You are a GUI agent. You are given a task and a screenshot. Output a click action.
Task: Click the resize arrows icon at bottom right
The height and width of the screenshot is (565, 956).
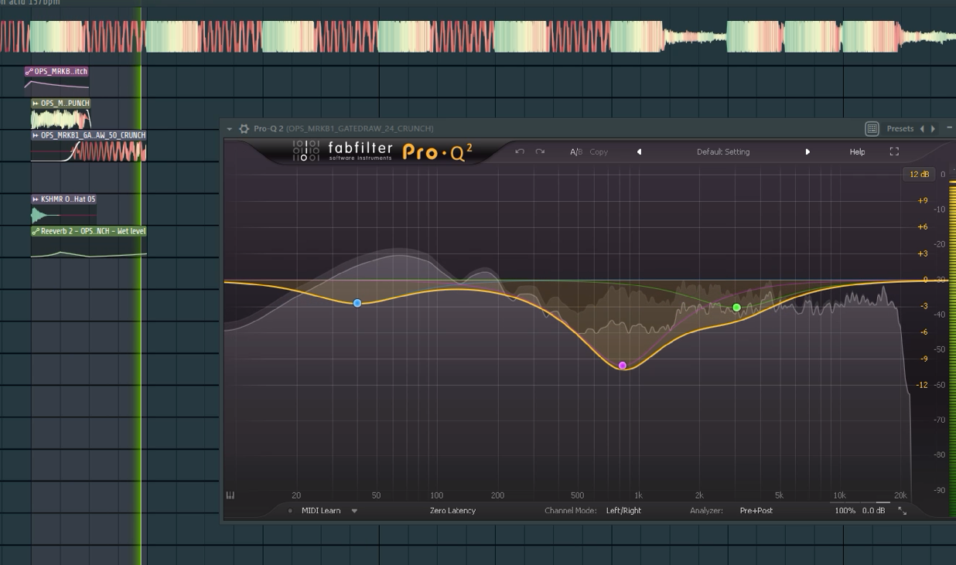click(902, 511)
